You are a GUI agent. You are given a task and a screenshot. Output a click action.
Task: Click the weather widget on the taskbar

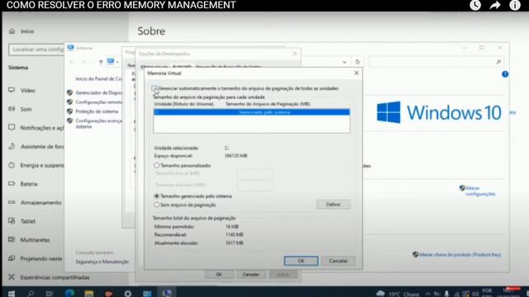398,294
